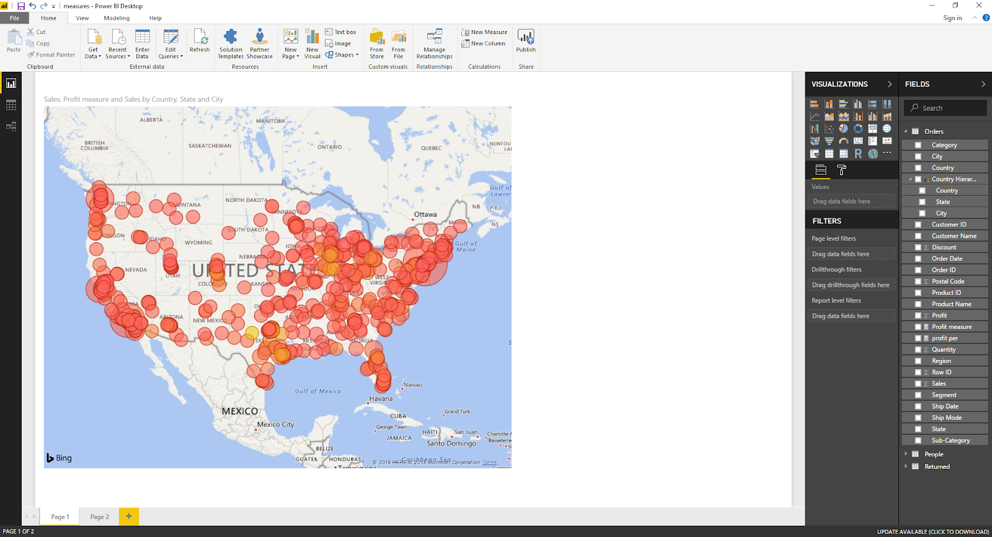Collapse the Fields pane with its chevron
This screenshot has height=537, width=992.
tap(983, 84)
